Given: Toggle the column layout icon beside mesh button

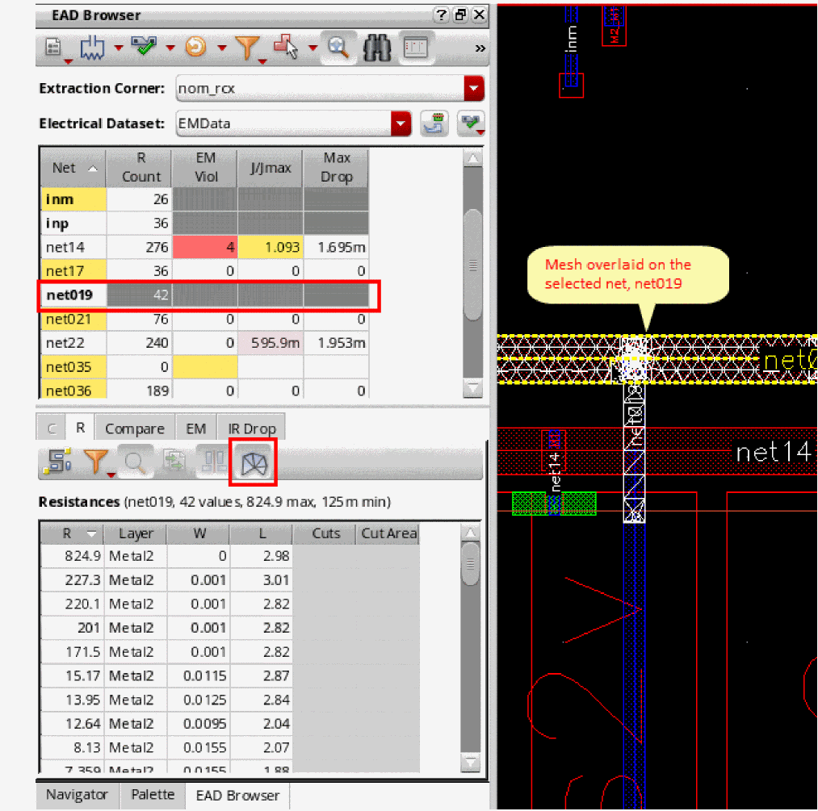Looking at the screenshot, I should (x=214, y=462).
